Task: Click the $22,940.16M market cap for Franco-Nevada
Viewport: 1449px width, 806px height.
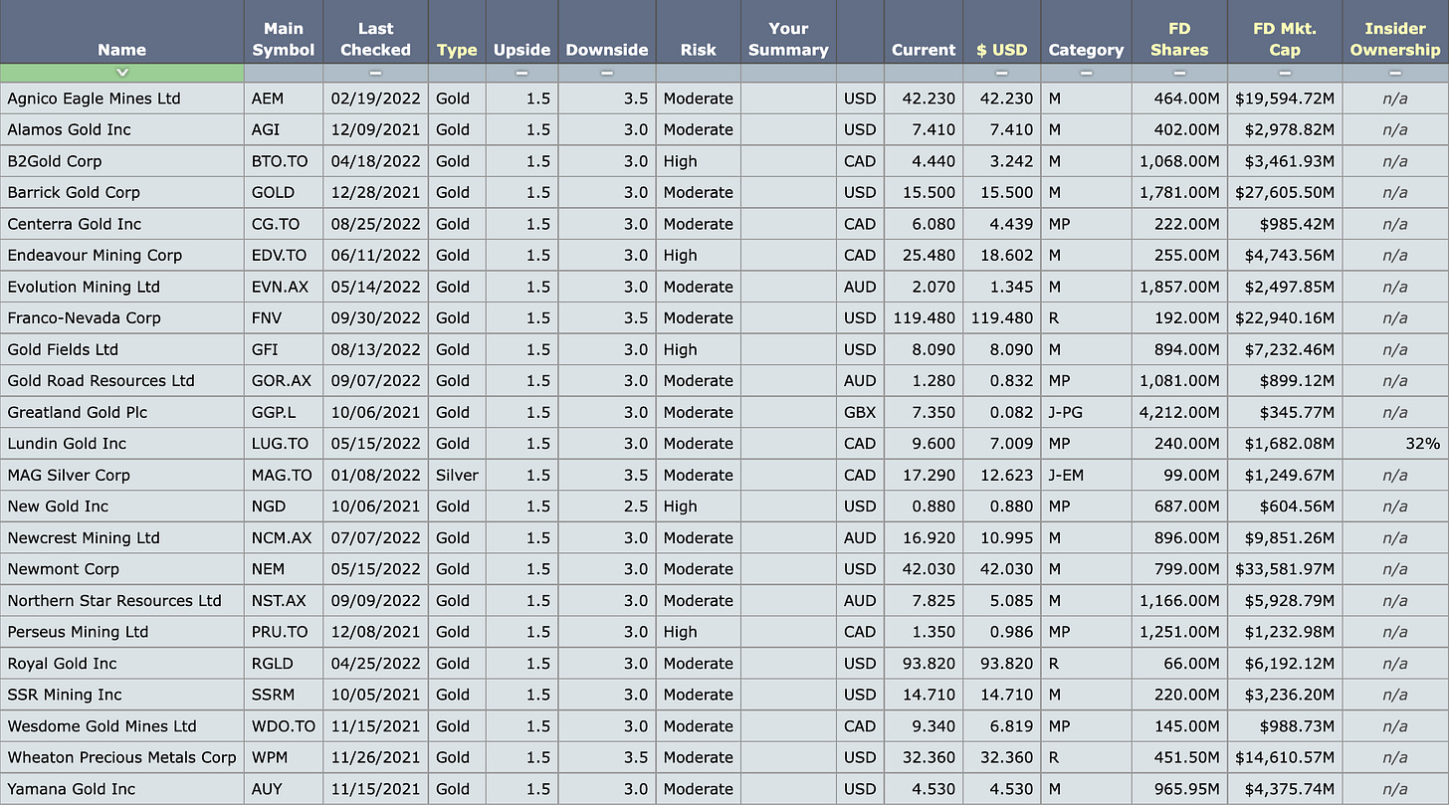Action: pyautogui.click(x=1285, y=318)
